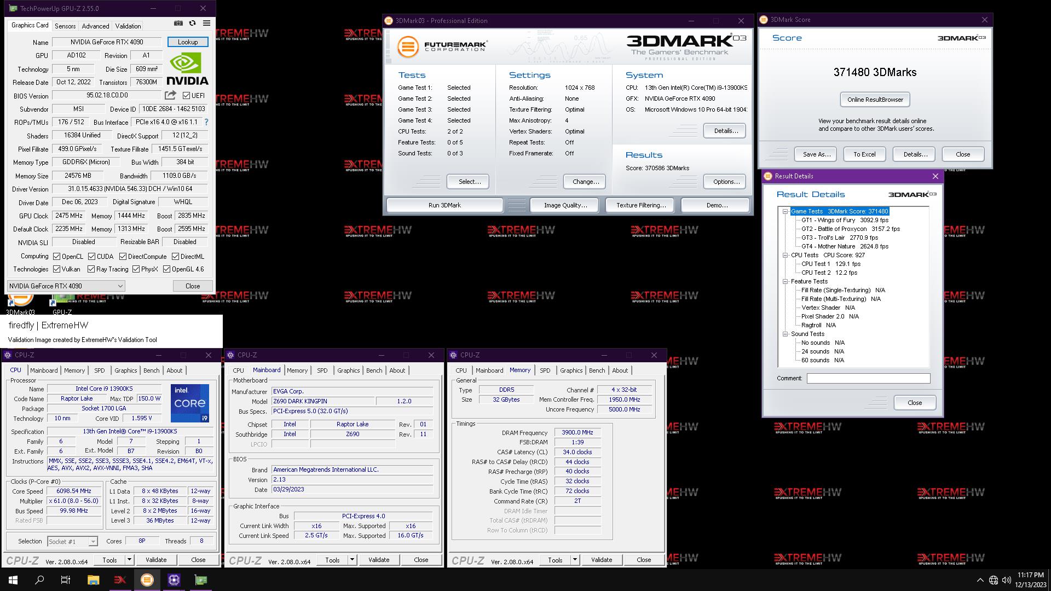This screenshot has width=1051, height=591.
Task: Toggle the OpenCL checkbox
Action: 56,257
